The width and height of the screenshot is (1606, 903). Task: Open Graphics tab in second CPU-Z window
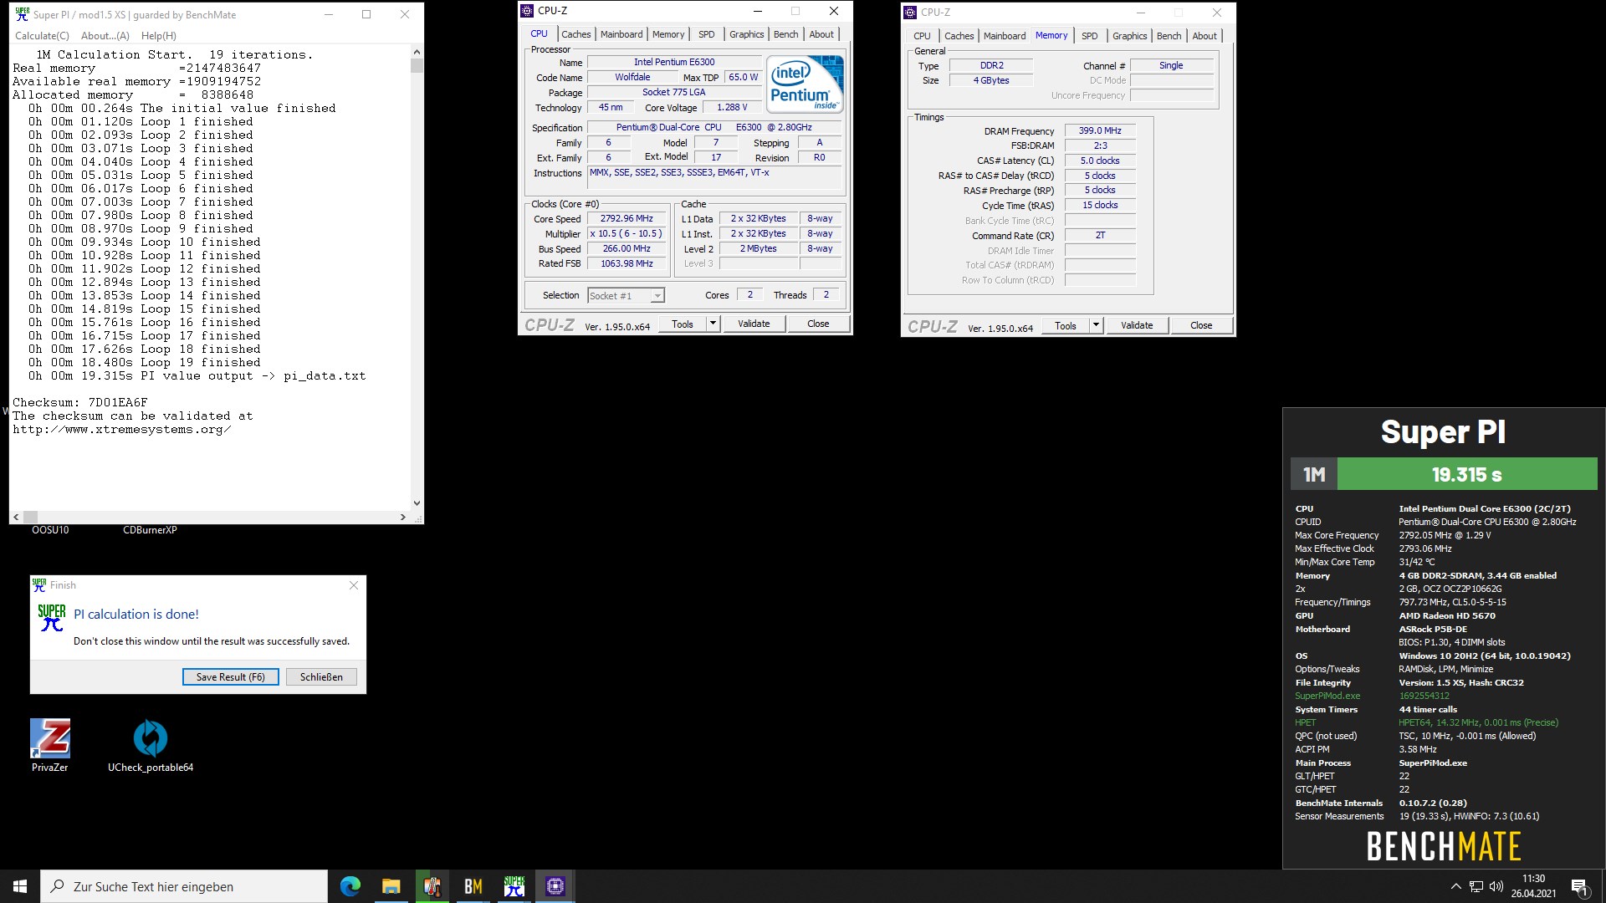pyautogui.click(x=1129, y=36)
